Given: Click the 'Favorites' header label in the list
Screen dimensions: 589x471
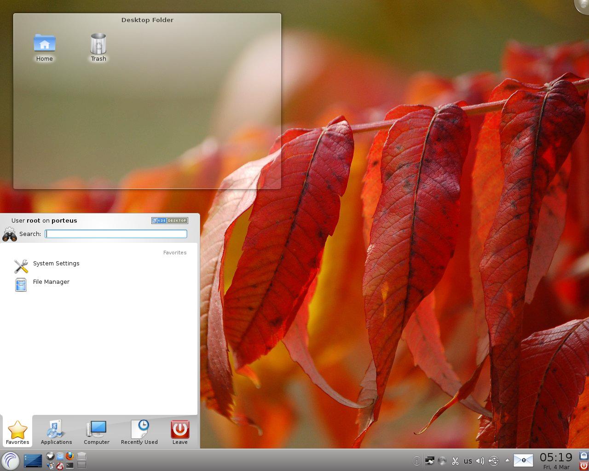Looking at the screenshot, I should click(175, 253).
